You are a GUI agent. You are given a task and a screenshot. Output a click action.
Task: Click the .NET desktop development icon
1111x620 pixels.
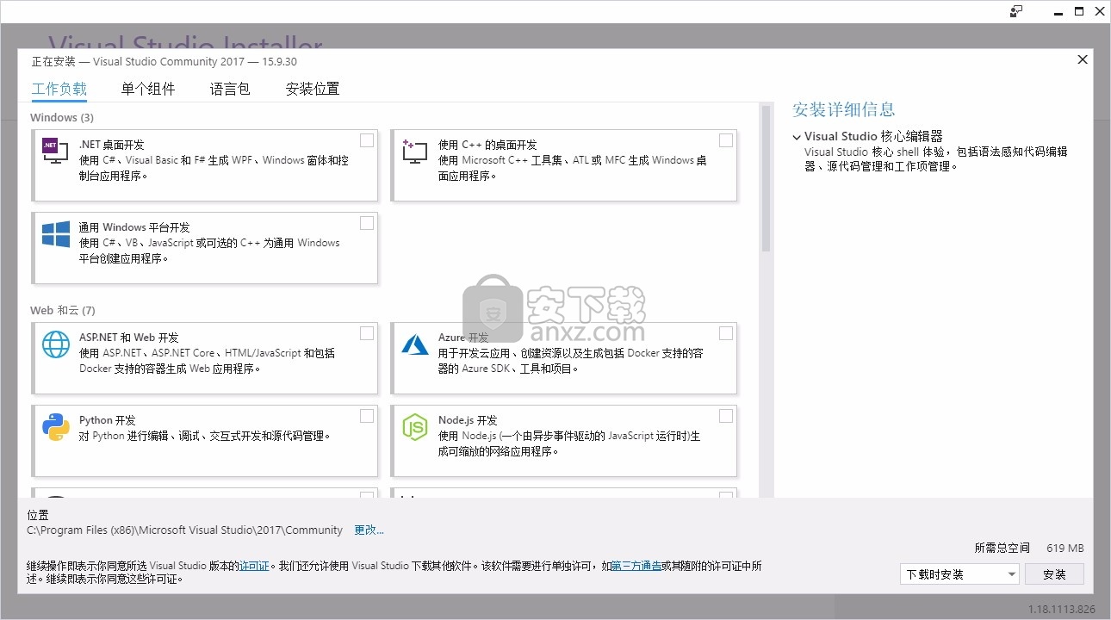point(55,152)
